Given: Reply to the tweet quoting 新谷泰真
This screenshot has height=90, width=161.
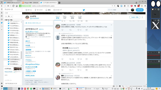Looking at the screenshot, I should [x=62, y=59].
